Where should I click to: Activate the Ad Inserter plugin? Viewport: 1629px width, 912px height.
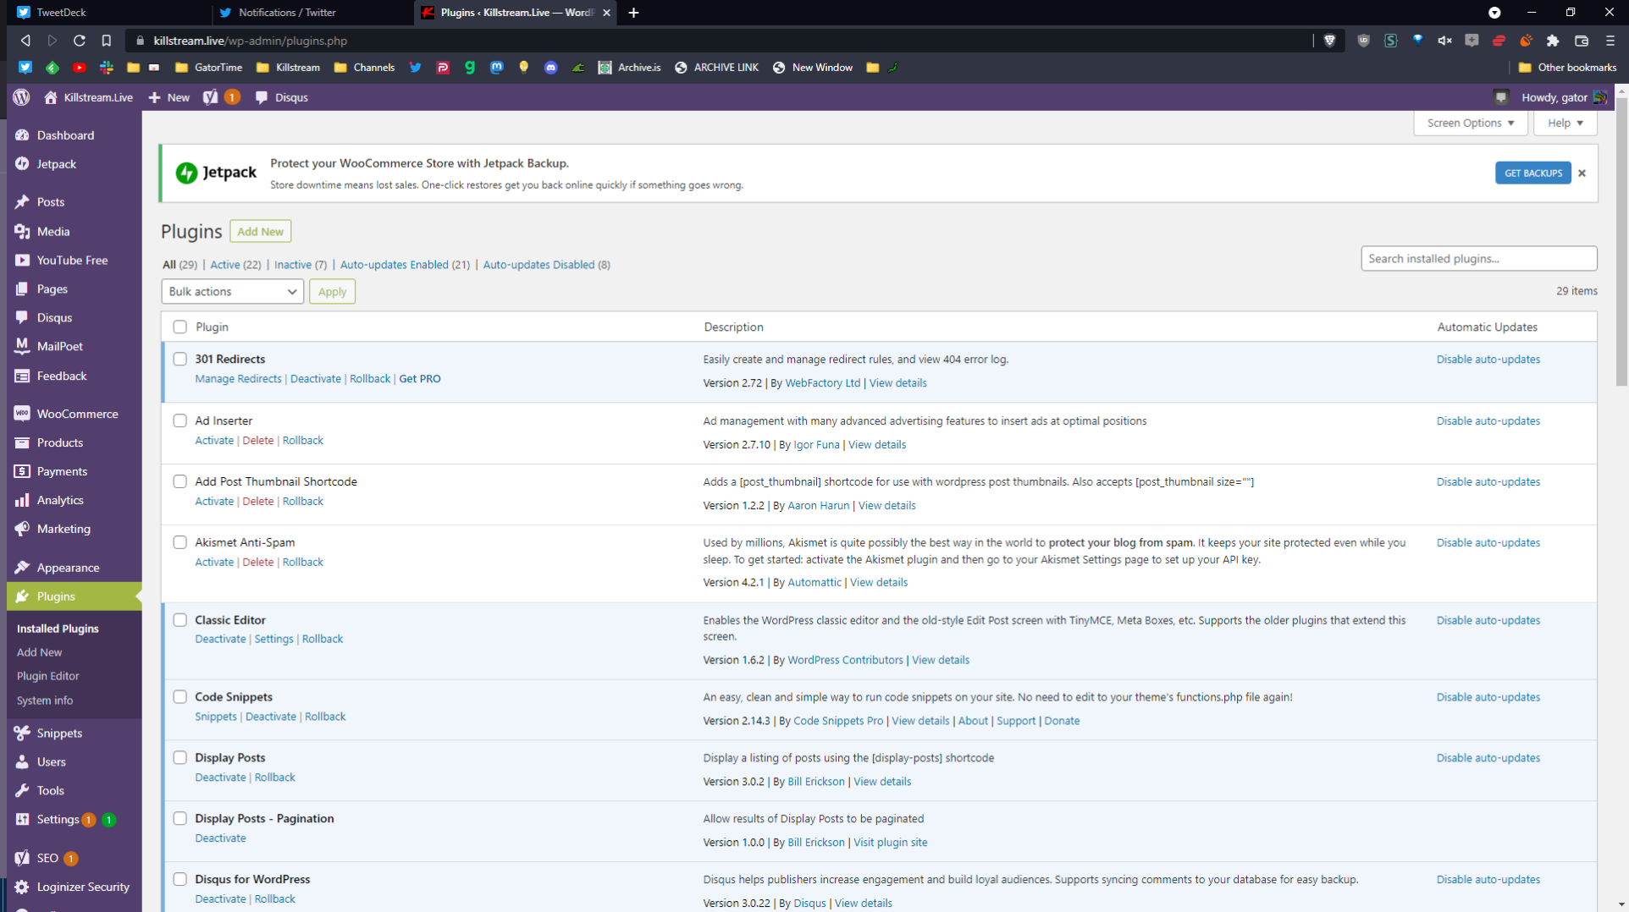[214, 441]
